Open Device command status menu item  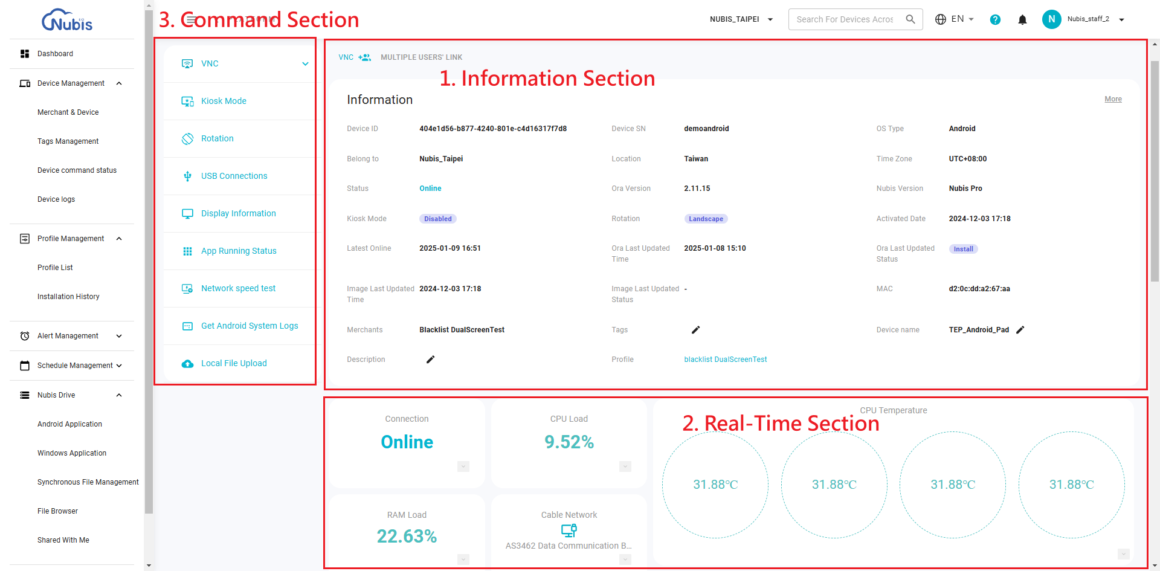point(77,170)
